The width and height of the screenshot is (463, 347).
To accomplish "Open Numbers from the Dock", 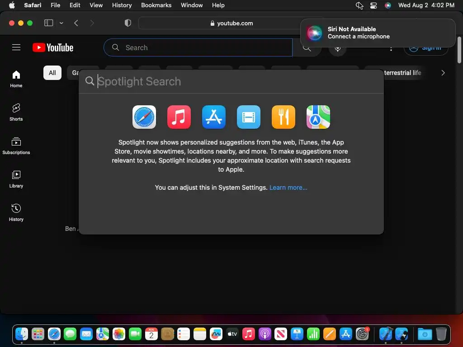I will click(313, 334).
